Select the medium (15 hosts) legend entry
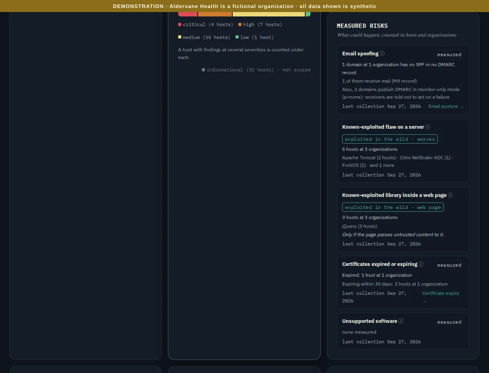The height and width of the screenshot is (373, 489). [204, 37]
